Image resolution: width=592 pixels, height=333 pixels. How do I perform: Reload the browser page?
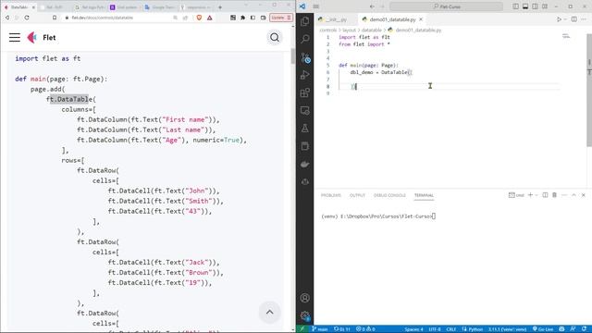click(x=27, y=18)
